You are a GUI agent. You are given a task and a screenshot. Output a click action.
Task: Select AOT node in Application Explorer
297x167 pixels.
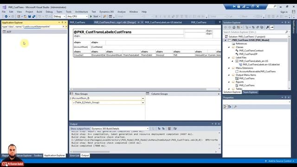(9, 32)
